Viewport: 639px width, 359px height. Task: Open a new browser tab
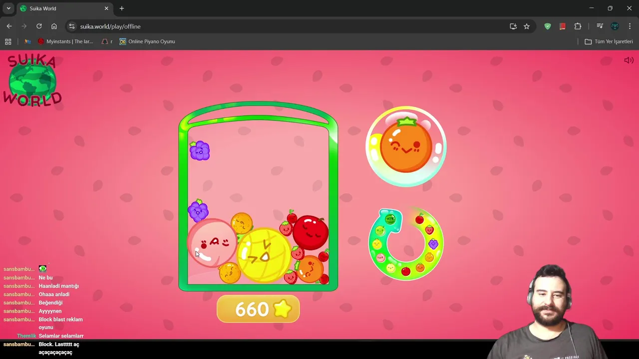122,8
